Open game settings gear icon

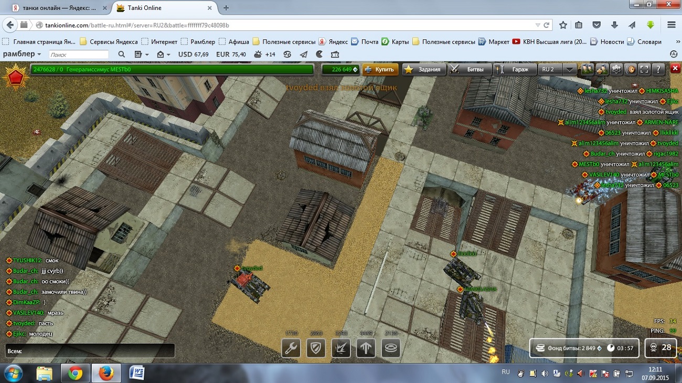(x=616, y=69)
